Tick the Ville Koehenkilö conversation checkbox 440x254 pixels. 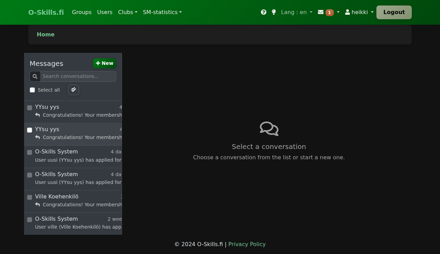click(30, 197)
